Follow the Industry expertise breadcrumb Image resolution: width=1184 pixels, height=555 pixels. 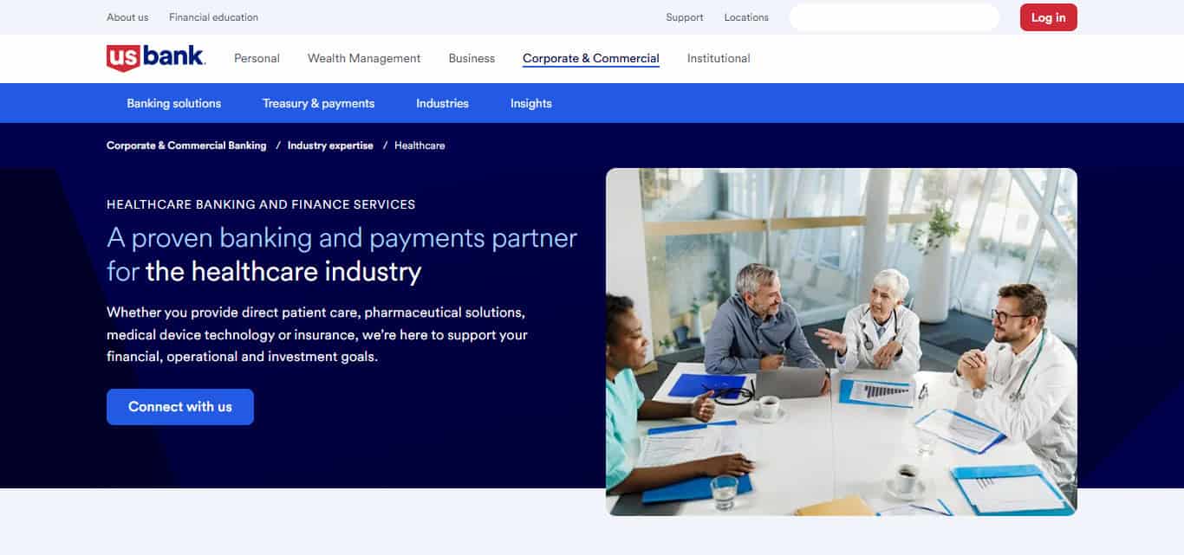coord(330,145)
